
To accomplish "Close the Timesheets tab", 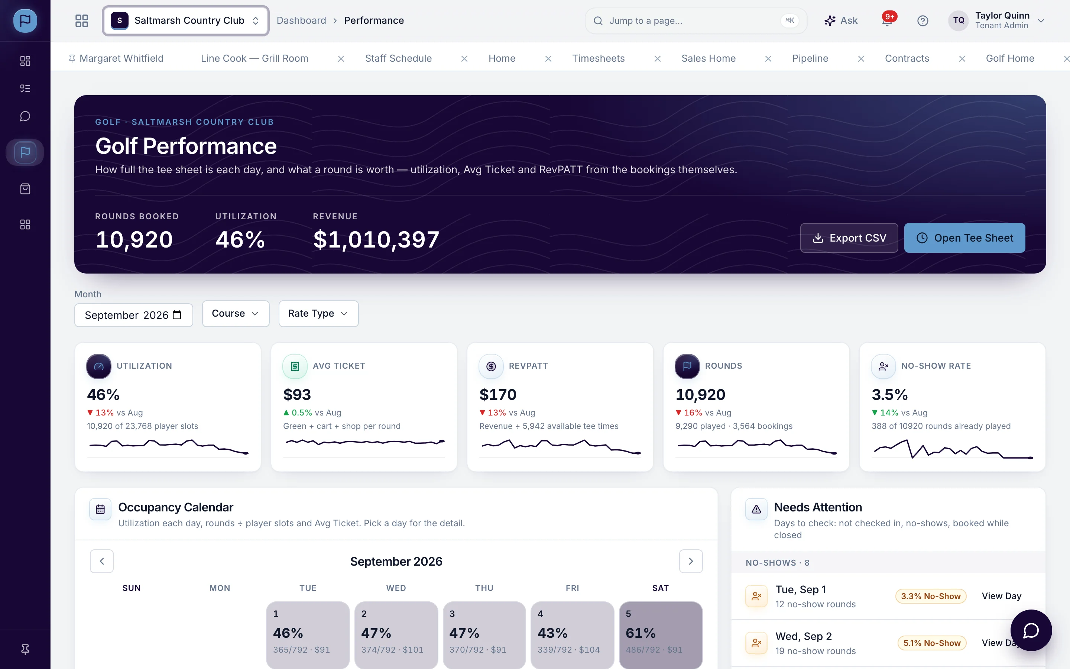I will point(658,58).
